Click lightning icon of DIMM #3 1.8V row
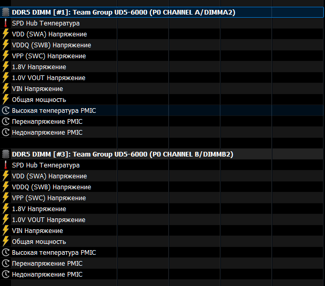The image size is (325, 286). point(6,209)
